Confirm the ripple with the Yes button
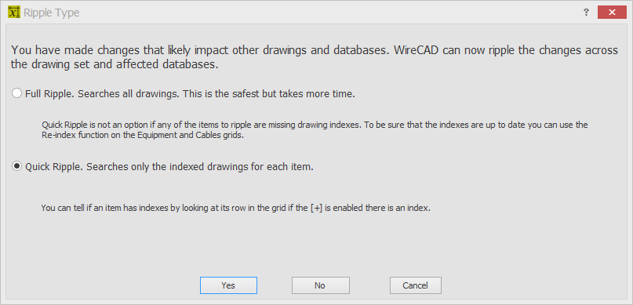 tap(228, 285)
